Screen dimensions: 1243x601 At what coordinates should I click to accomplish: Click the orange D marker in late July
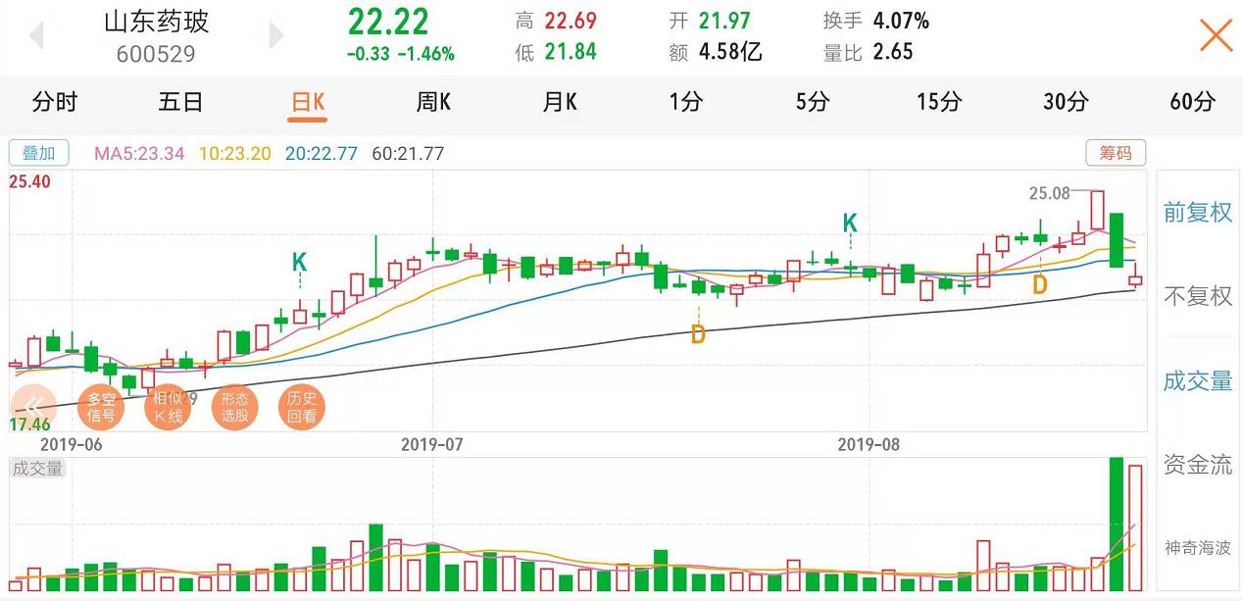point(698,334)
